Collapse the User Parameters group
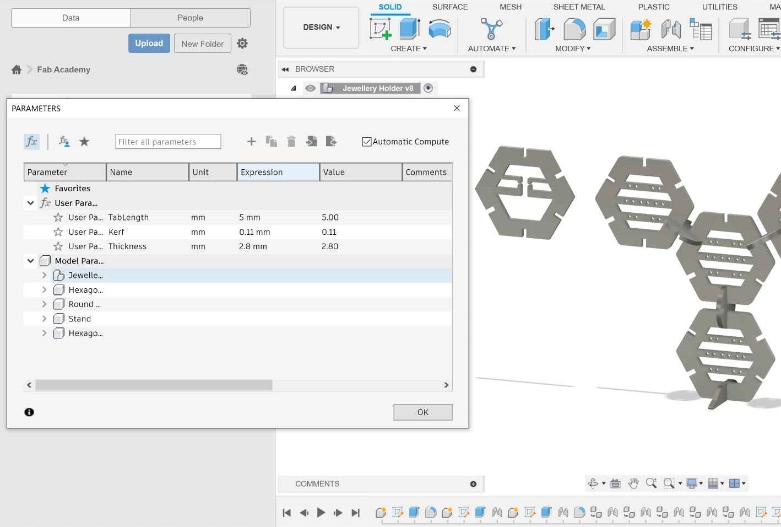This screenshot has width=781, height=527. click(31, 203)
